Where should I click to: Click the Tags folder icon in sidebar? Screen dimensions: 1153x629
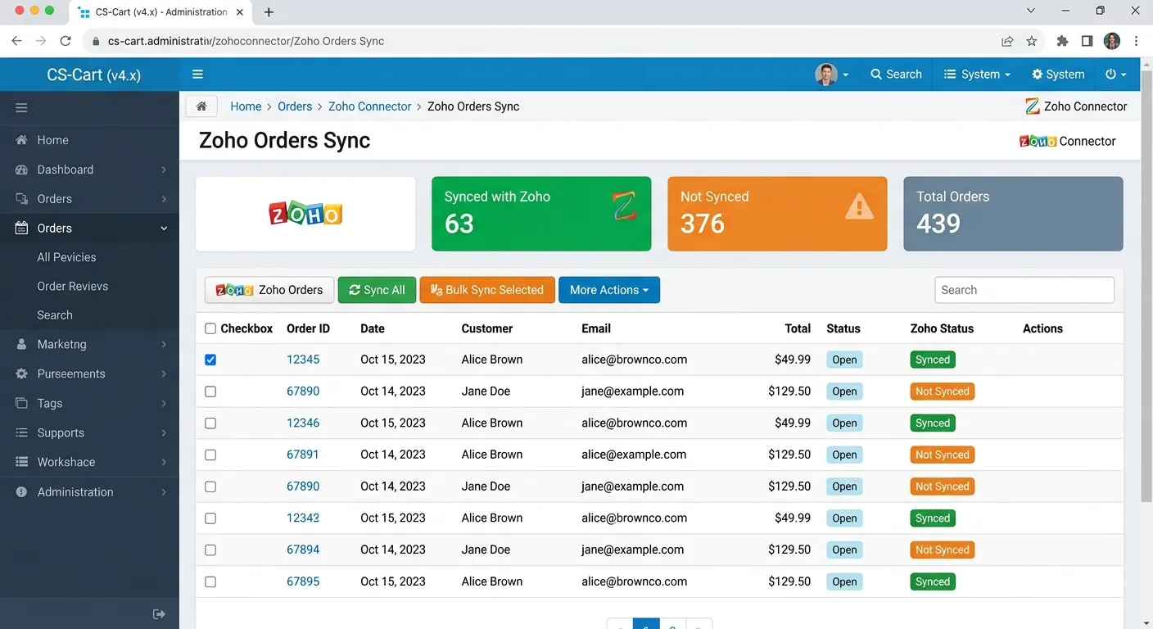(21, 404)
